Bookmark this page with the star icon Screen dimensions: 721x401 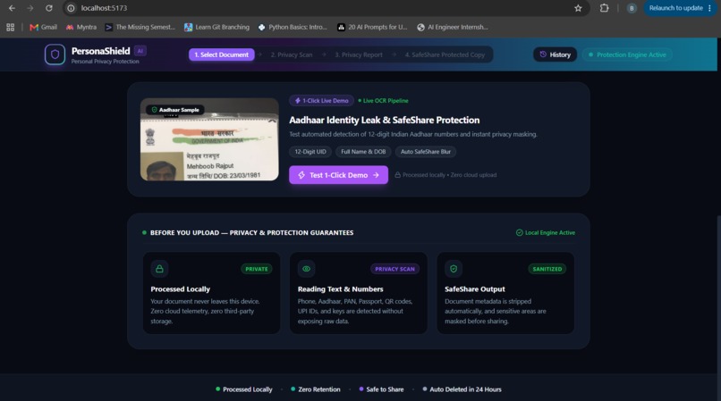[x=578, y=8]
